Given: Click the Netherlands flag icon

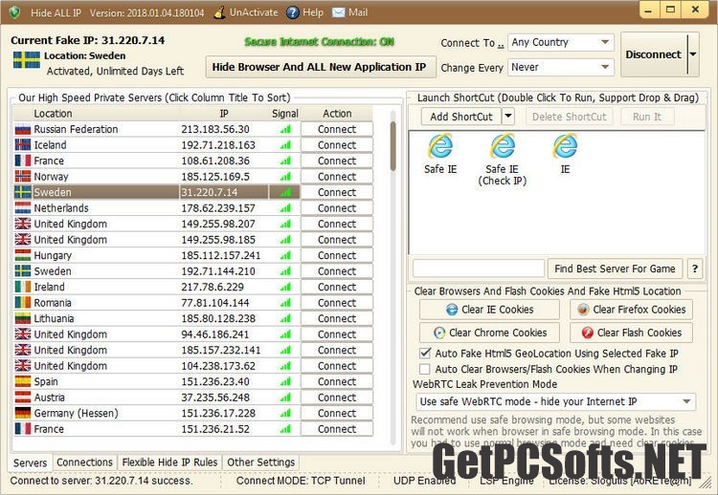Looking at the screenshot, I should coord(23,208).
